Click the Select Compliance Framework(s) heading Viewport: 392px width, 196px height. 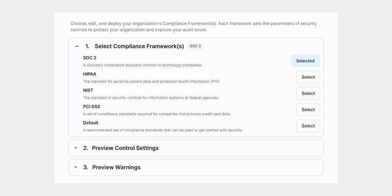[139, 46]
